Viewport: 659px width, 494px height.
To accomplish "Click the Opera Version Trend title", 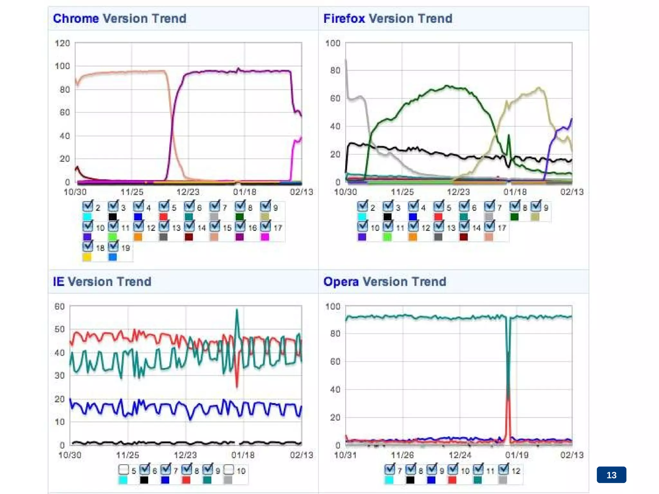I will pos(385,282).
